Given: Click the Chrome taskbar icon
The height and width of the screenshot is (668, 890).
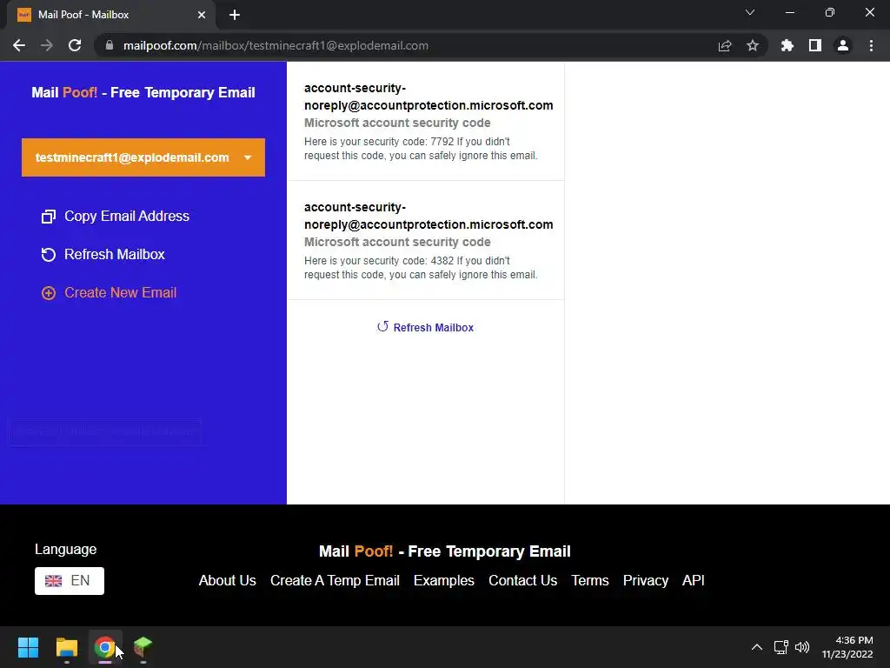Looking at the screenshot, I should [104, 647].
